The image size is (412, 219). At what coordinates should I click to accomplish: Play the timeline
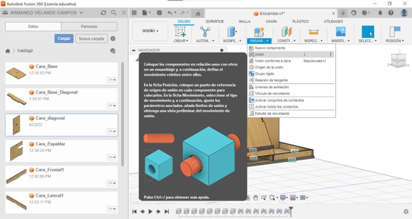point(150,212)
